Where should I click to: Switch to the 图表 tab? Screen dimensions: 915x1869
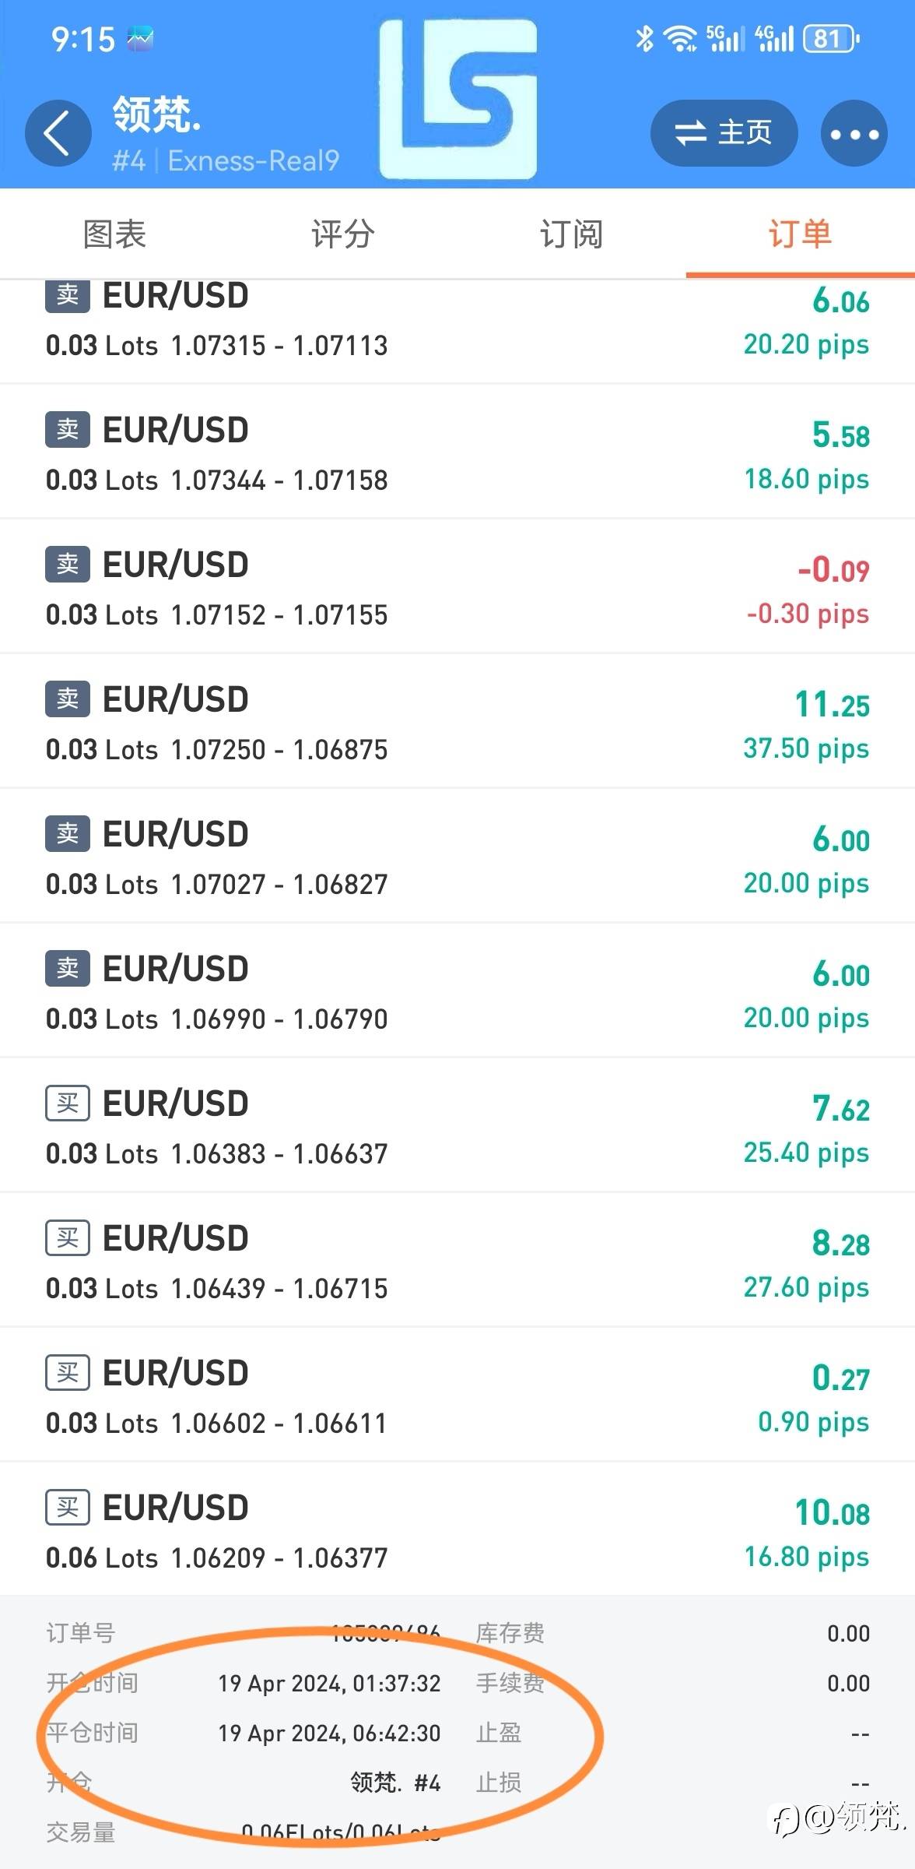pos(114,234)
